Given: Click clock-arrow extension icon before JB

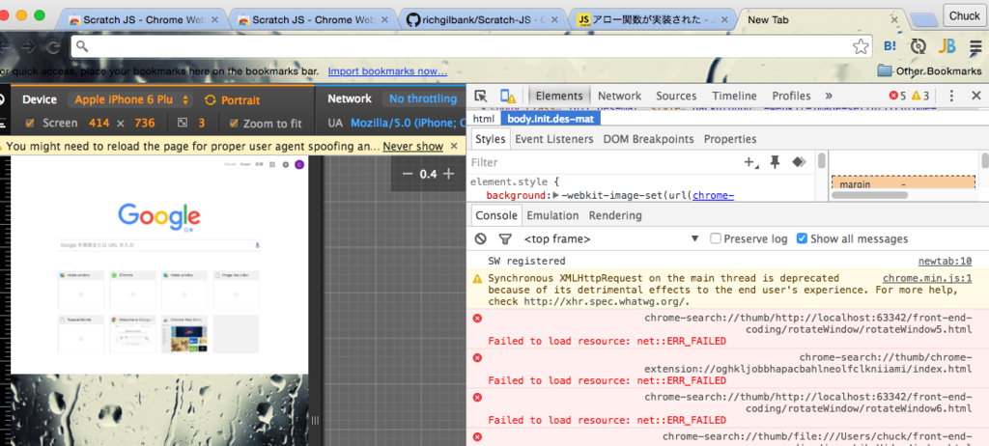Looking at the screenshot, I should [918, 46].
